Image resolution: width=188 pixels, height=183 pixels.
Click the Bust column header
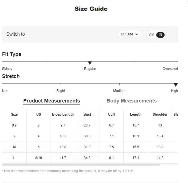(x=87, y=114)
